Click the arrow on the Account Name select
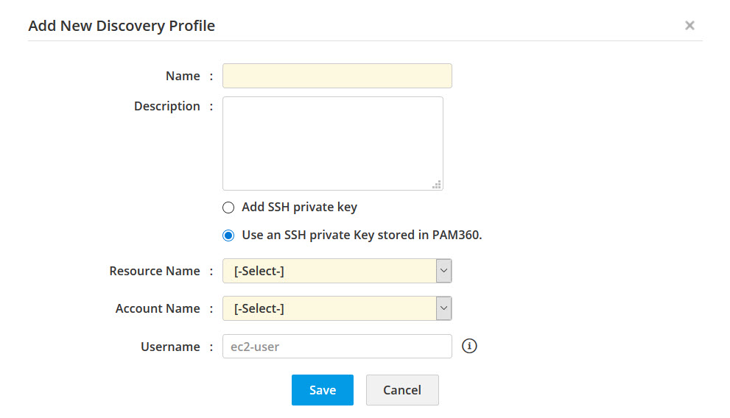Screen dimensions: 730x418 [443, 308]
